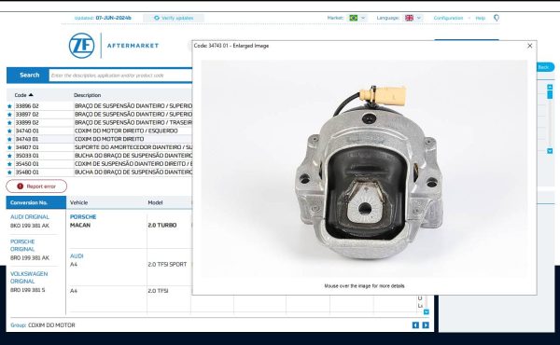Select the 2.0 TURBO model cell
The image size is (560, 345).
[162, 225]
